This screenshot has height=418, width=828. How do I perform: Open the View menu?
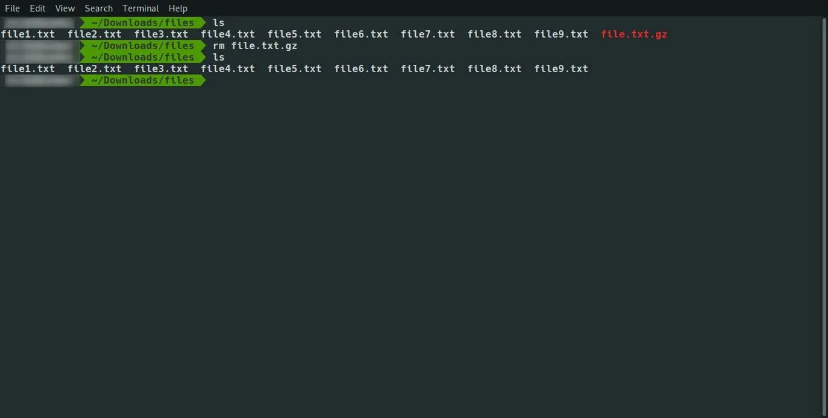(x=65, y=8)
